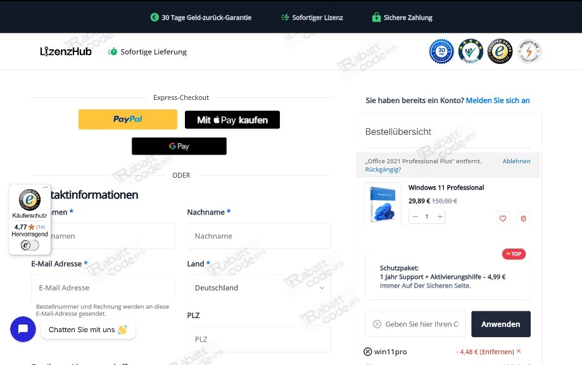Screen dimensions: 582x365
Task: Click the Trusted Shops header badge
Action: [500, 51]
